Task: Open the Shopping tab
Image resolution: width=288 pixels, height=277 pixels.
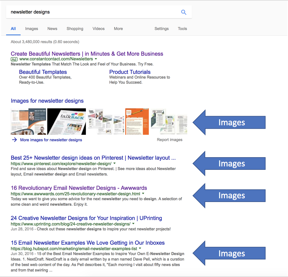Action: [x=75, y=29]
